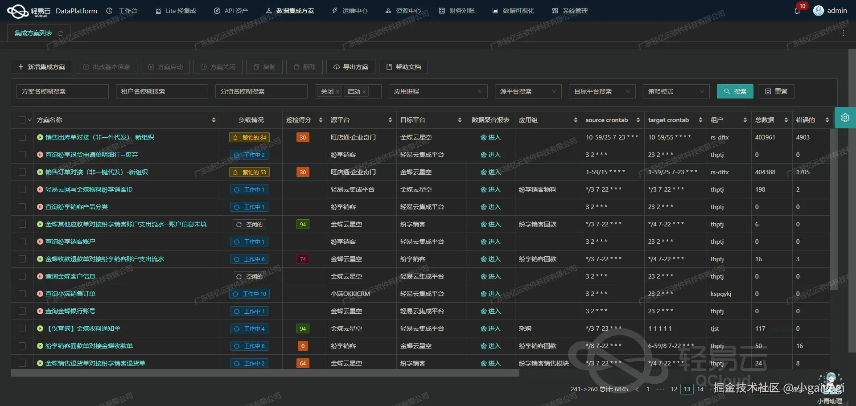The width and height of the screenshot is (856, 406).
Task: Click the 进入 link in the first row
Action: pyautogui.click(x=491, y=137)
